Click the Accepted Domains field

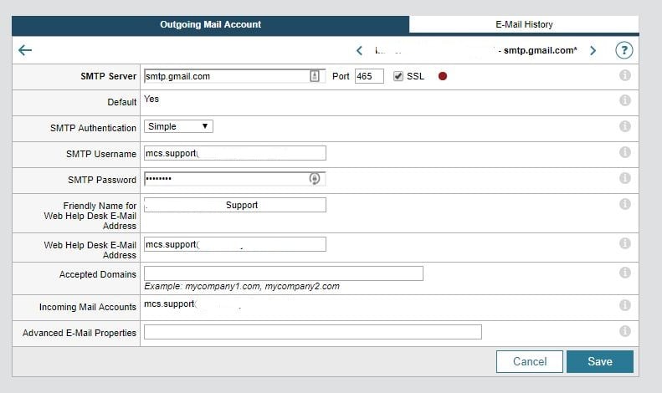tap(283, 273)
